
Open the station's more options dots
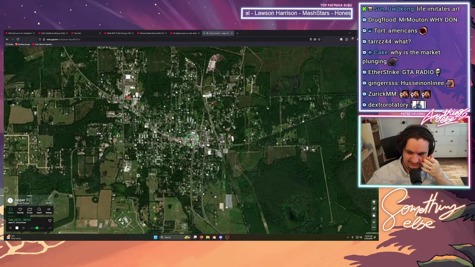[x=50, y=228]
